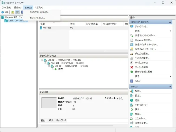Click the red X サーバーの削除 icon
Image resolution: width=176 pixels, height=132 pixels.
tap(132, 67)
